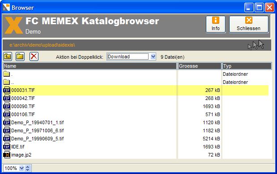This screenshot has width=277, height=174.
Task: Select the highlighted 000031.TIF row
Action: [136, 90]
